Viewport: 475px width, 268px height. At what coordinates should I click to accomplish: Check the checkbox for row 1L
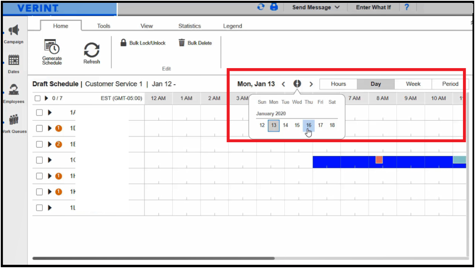(x=39, y=208)
